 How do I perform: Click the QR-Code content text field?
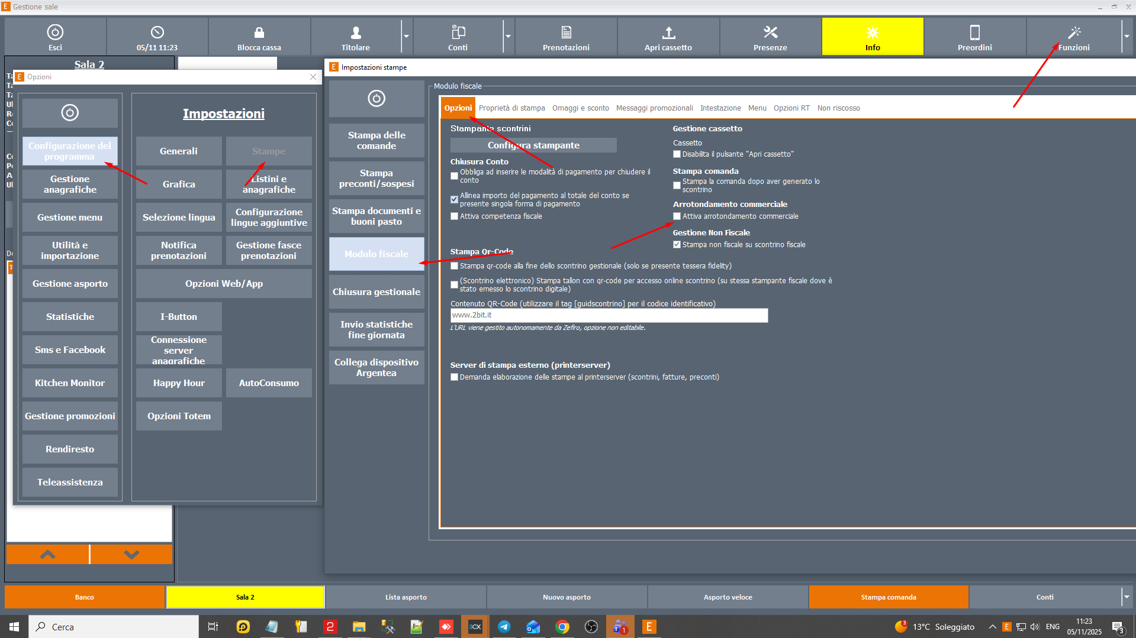pos(609,316)
